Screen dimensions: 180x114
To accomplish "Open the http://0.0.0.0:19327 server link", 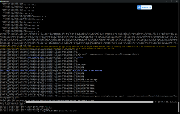I will coord(50,111).
